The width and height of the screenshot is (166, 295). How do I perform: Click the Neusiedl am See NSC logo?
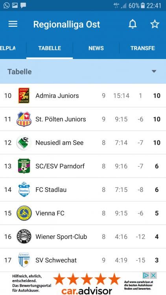[24, 143]
